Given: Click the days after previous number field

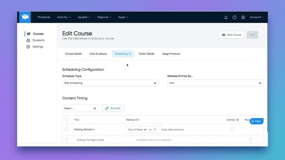Looking at the screenshot, I should [156, 129].
